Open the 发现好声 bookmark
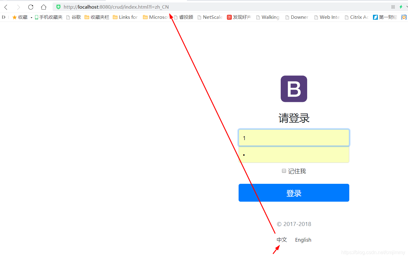408x258 pixels. [x=239, y=17]
